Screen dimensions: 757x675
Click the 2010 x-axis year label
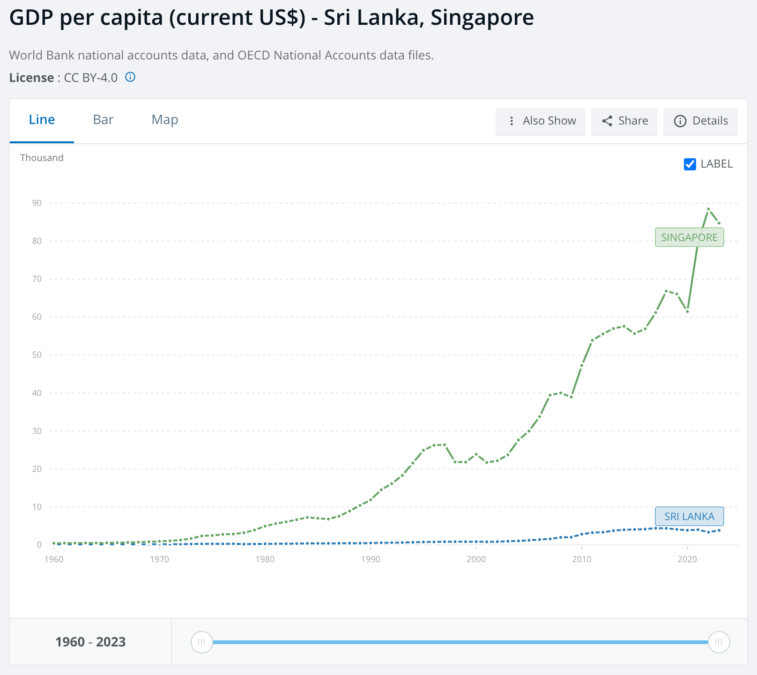click(581, 559)
